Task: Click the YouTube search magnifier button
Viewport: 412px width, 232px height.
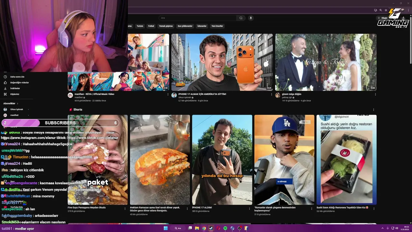Action: pyautogui.click(x=241, y=18)
